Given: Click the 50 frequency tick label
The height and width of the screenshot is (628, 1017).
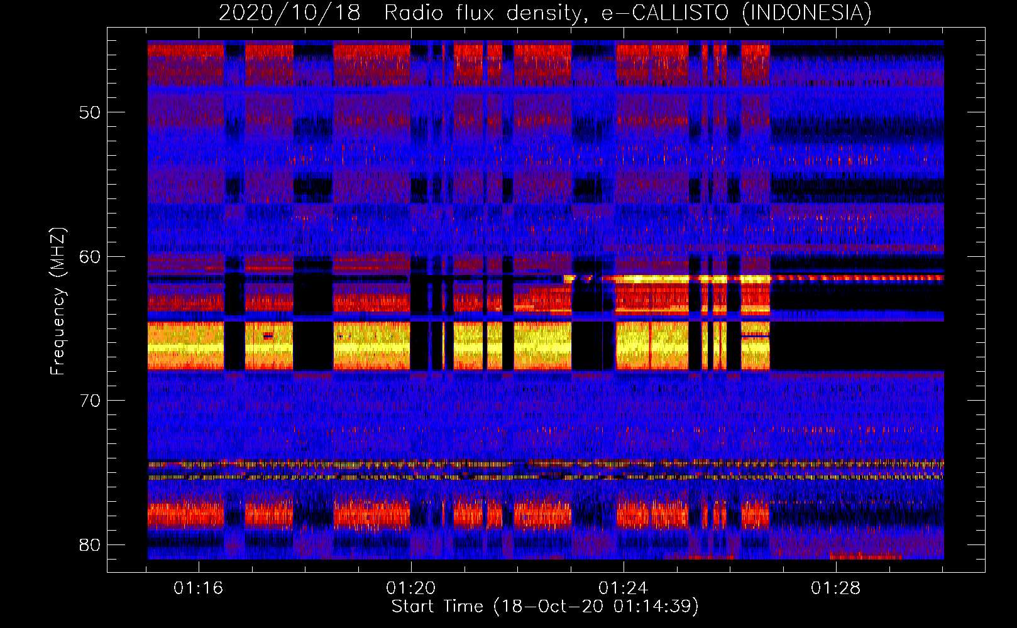Looking at the screenshot, I should tap(90, 112).
